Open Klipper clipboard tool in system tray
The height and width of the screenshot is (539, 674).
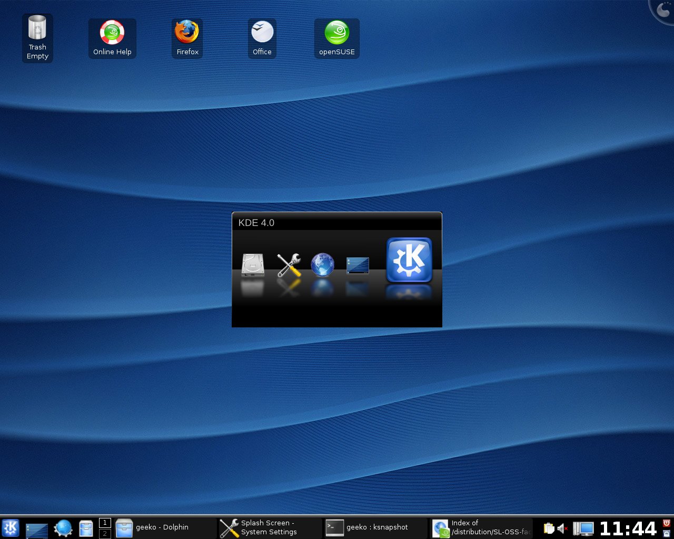point(548,527)
